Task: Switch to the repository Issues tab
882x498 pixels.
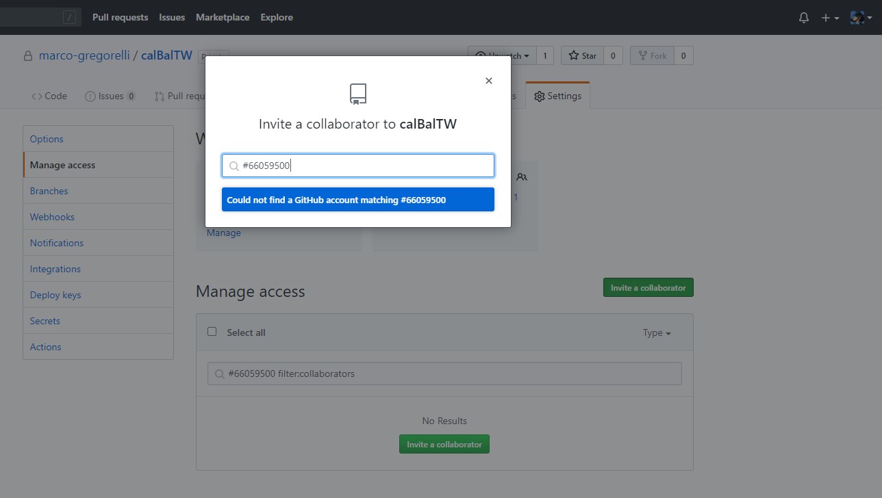Action: point(110,96)
